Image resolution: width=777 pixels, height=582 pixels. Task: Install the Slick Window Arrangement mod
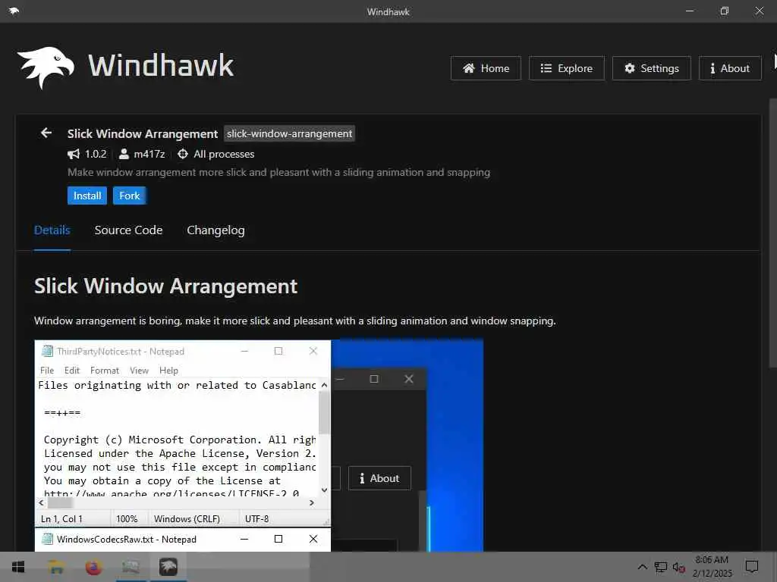[x=87, y=196]
